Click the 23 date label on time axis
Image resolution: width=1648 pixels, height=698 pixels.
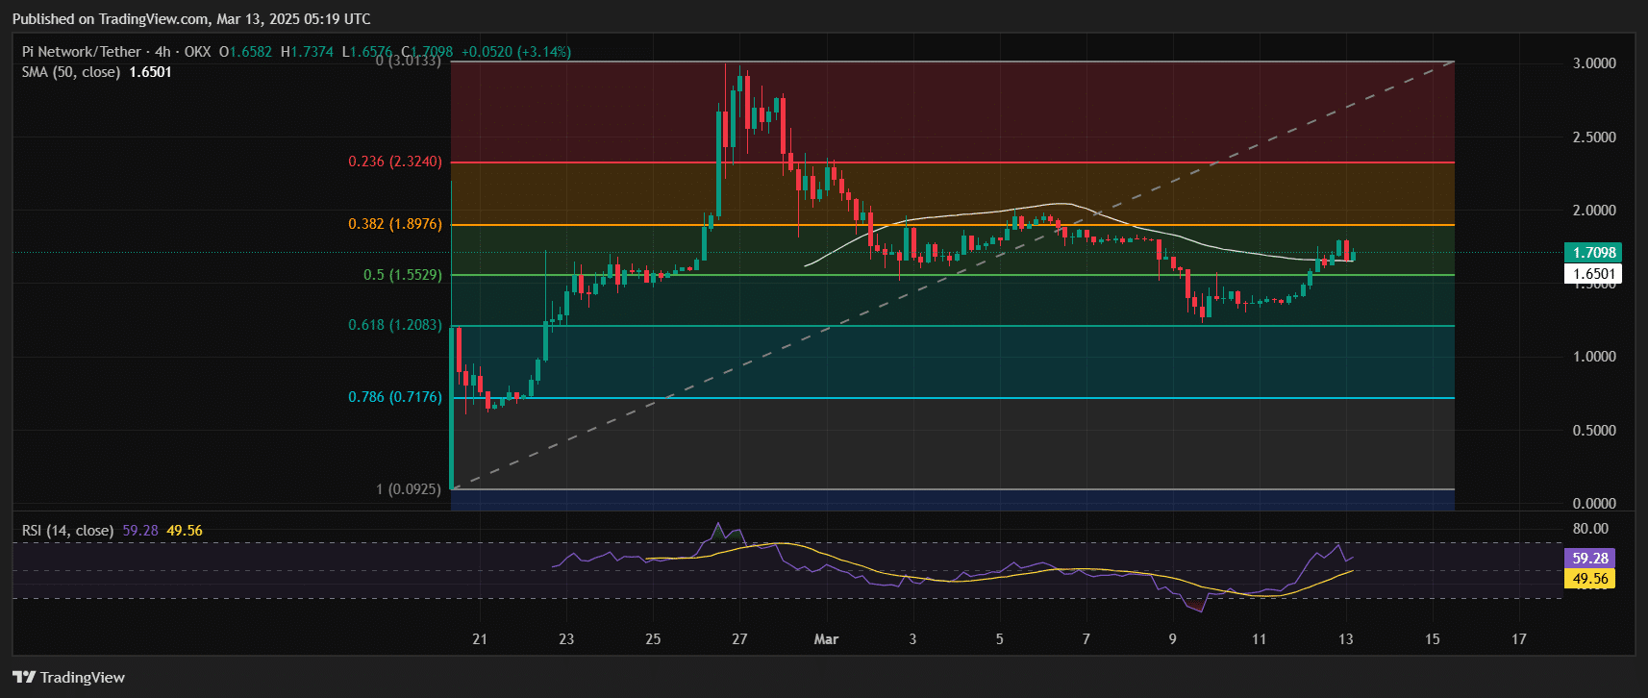[566, 639]
